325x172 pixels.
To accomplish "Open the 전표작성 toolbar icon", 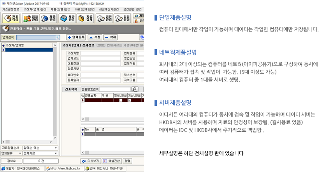I will click(11, 18).
